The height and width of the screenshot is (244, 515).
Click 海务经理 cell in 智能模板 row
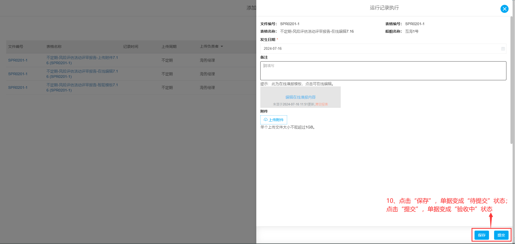[x=207, y=88]
